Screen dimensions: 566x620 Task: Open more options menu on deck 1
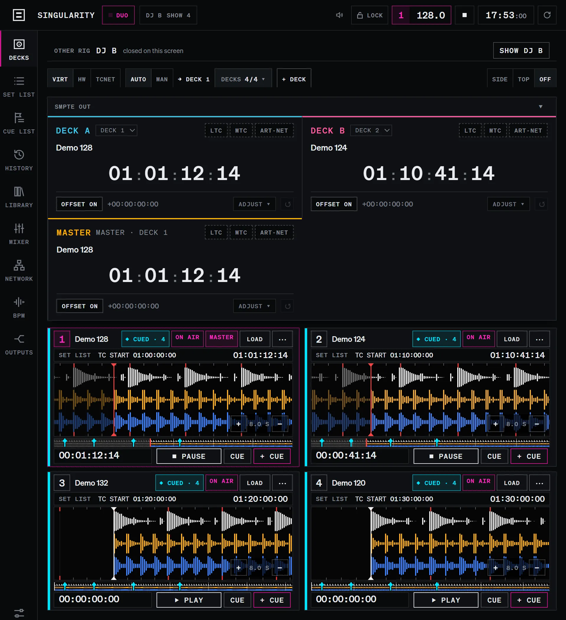[x=282, y=339]
